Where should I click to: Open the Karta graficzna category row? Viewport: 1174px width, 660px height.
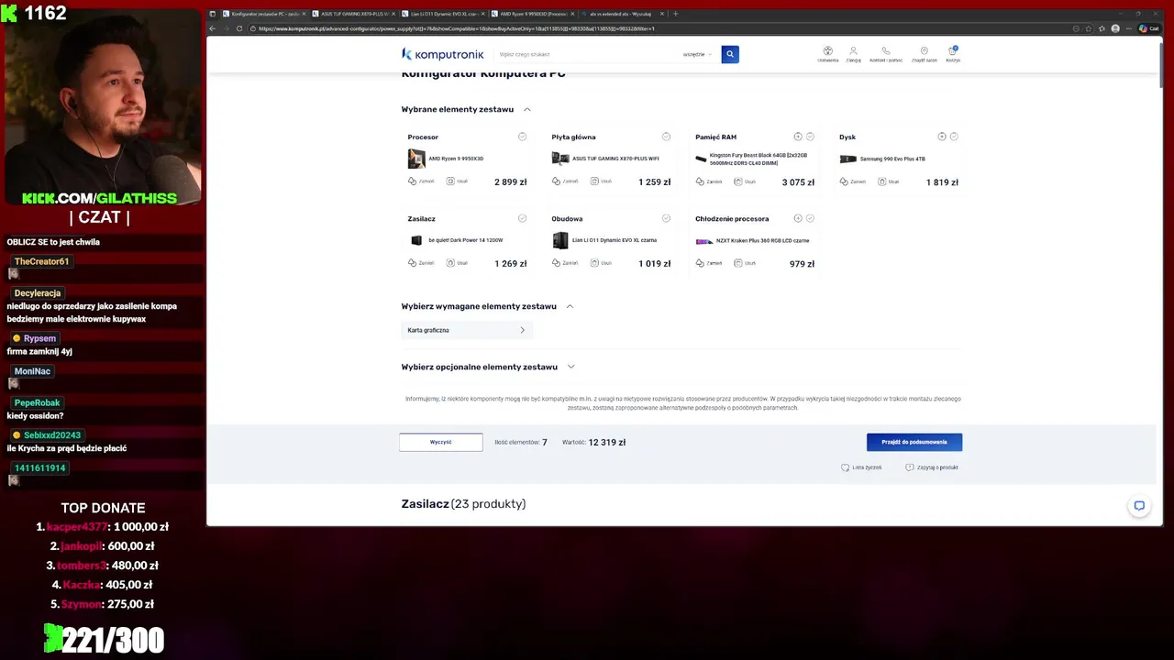click(466, 330)
